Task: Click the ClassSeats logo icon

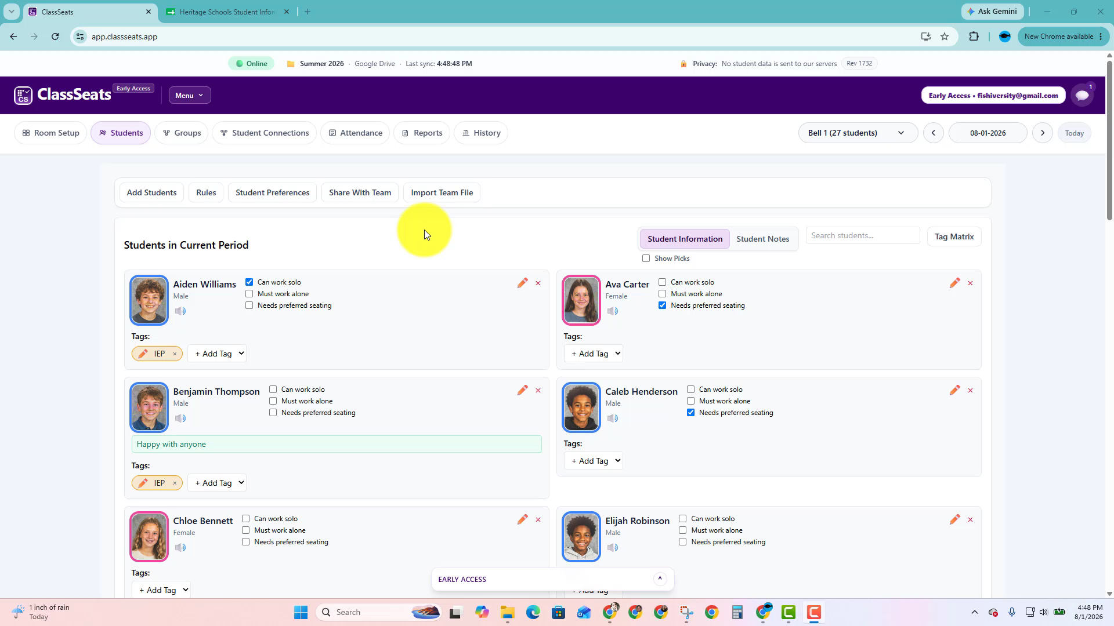Action: (23, 95)
